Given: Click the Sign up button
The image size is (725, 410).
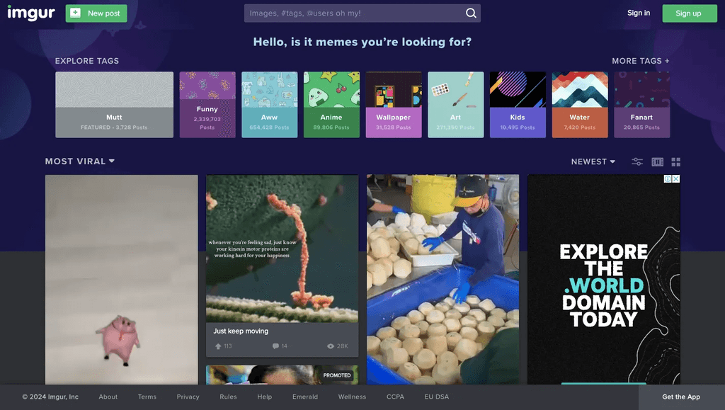Looking at the screenshot, I should tap(688, 13).
